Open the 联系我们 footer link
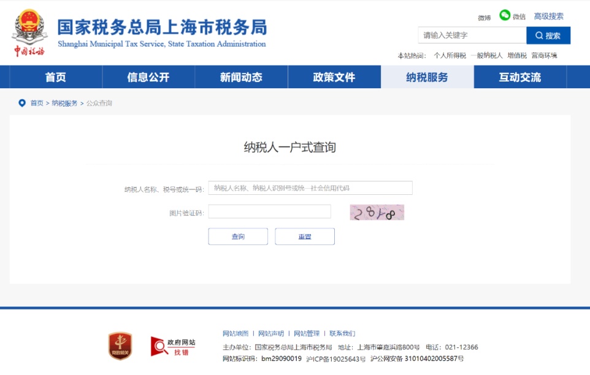This screenshot has height=375, width=590. pos(342,333)
